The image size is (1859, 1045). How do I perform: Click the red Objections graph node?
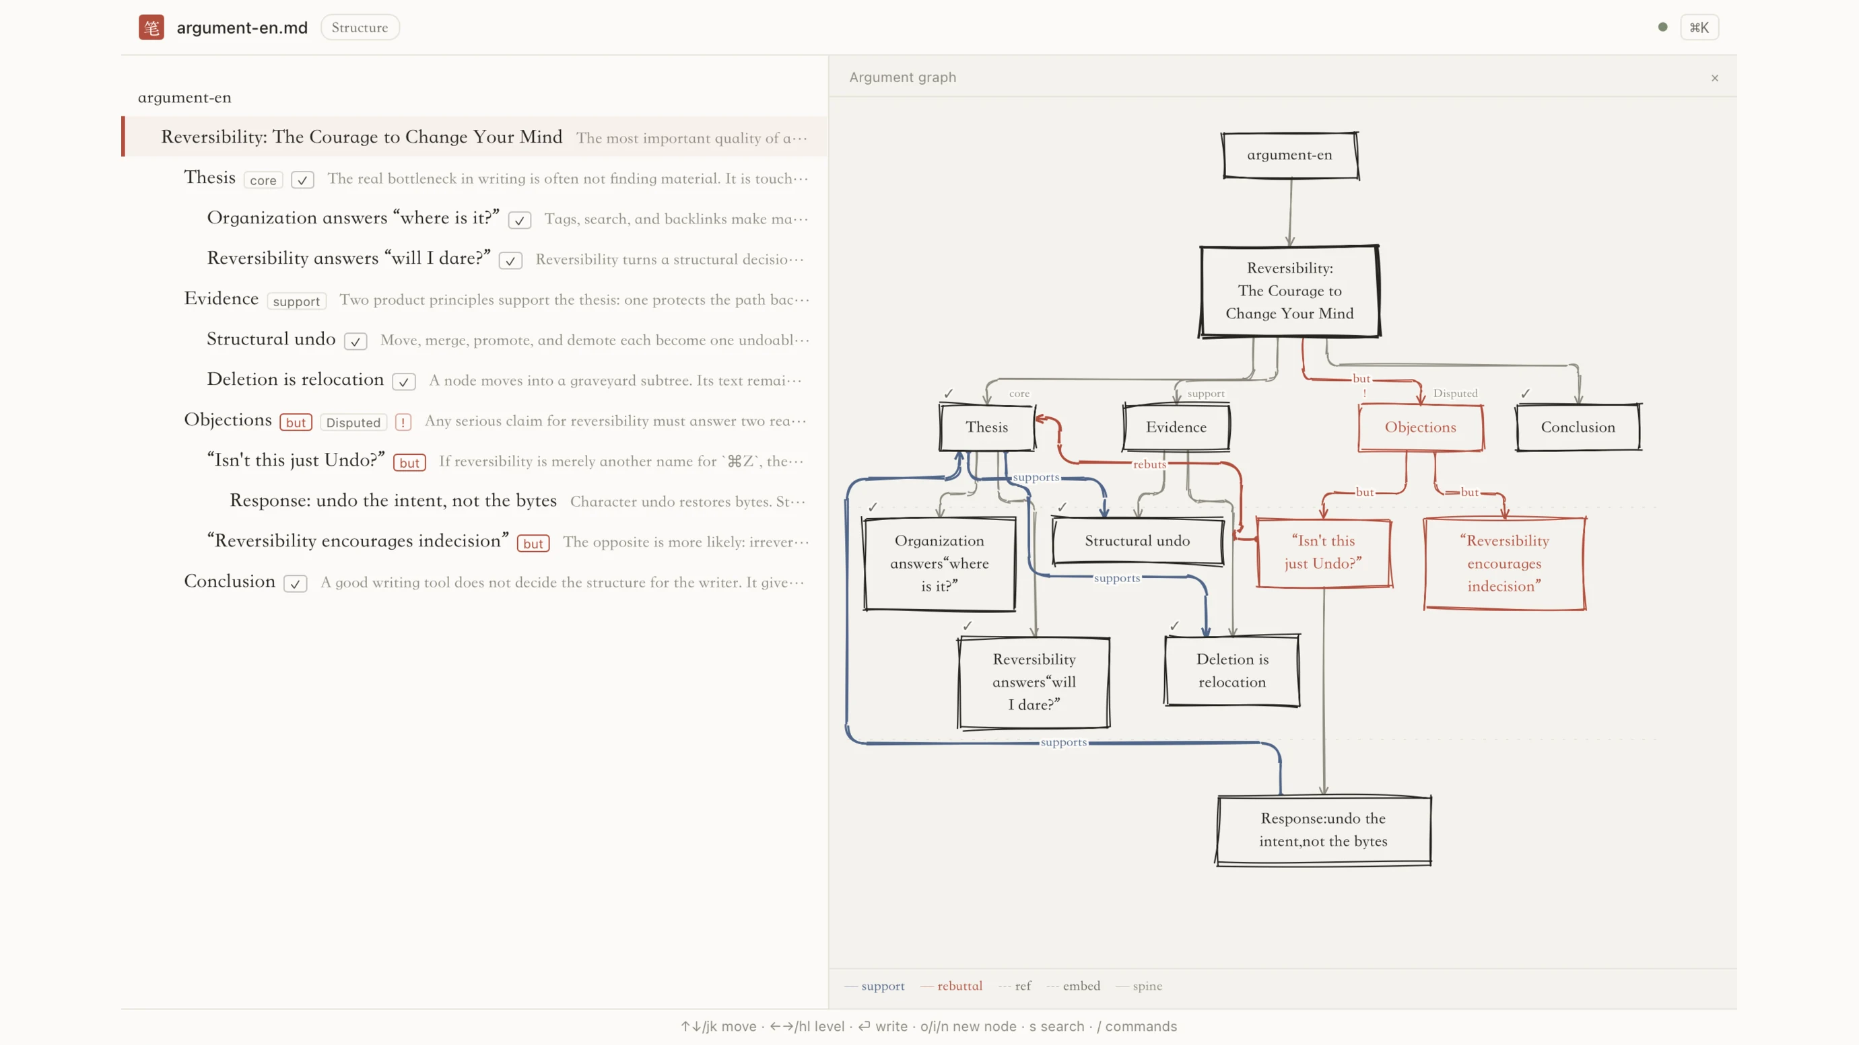[1420, 427]
